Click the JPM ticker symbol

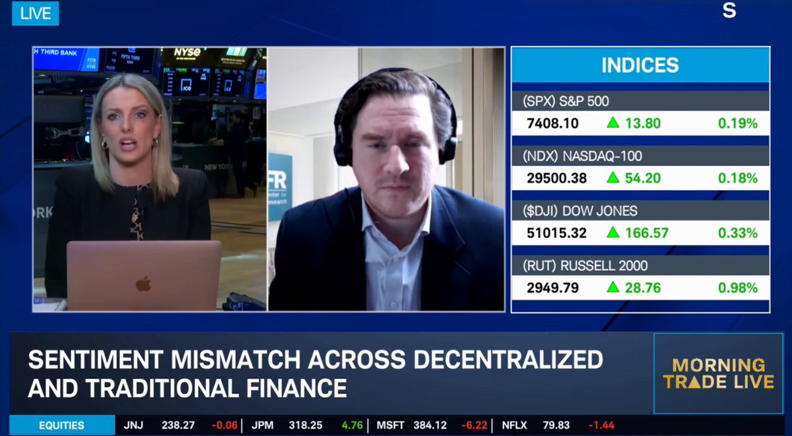263,425
